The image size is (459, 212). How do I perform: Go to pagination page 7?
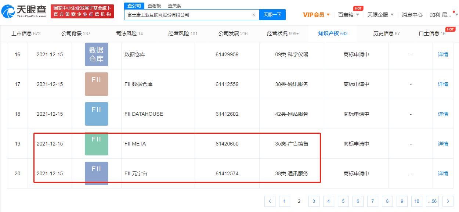coord(373,201)
